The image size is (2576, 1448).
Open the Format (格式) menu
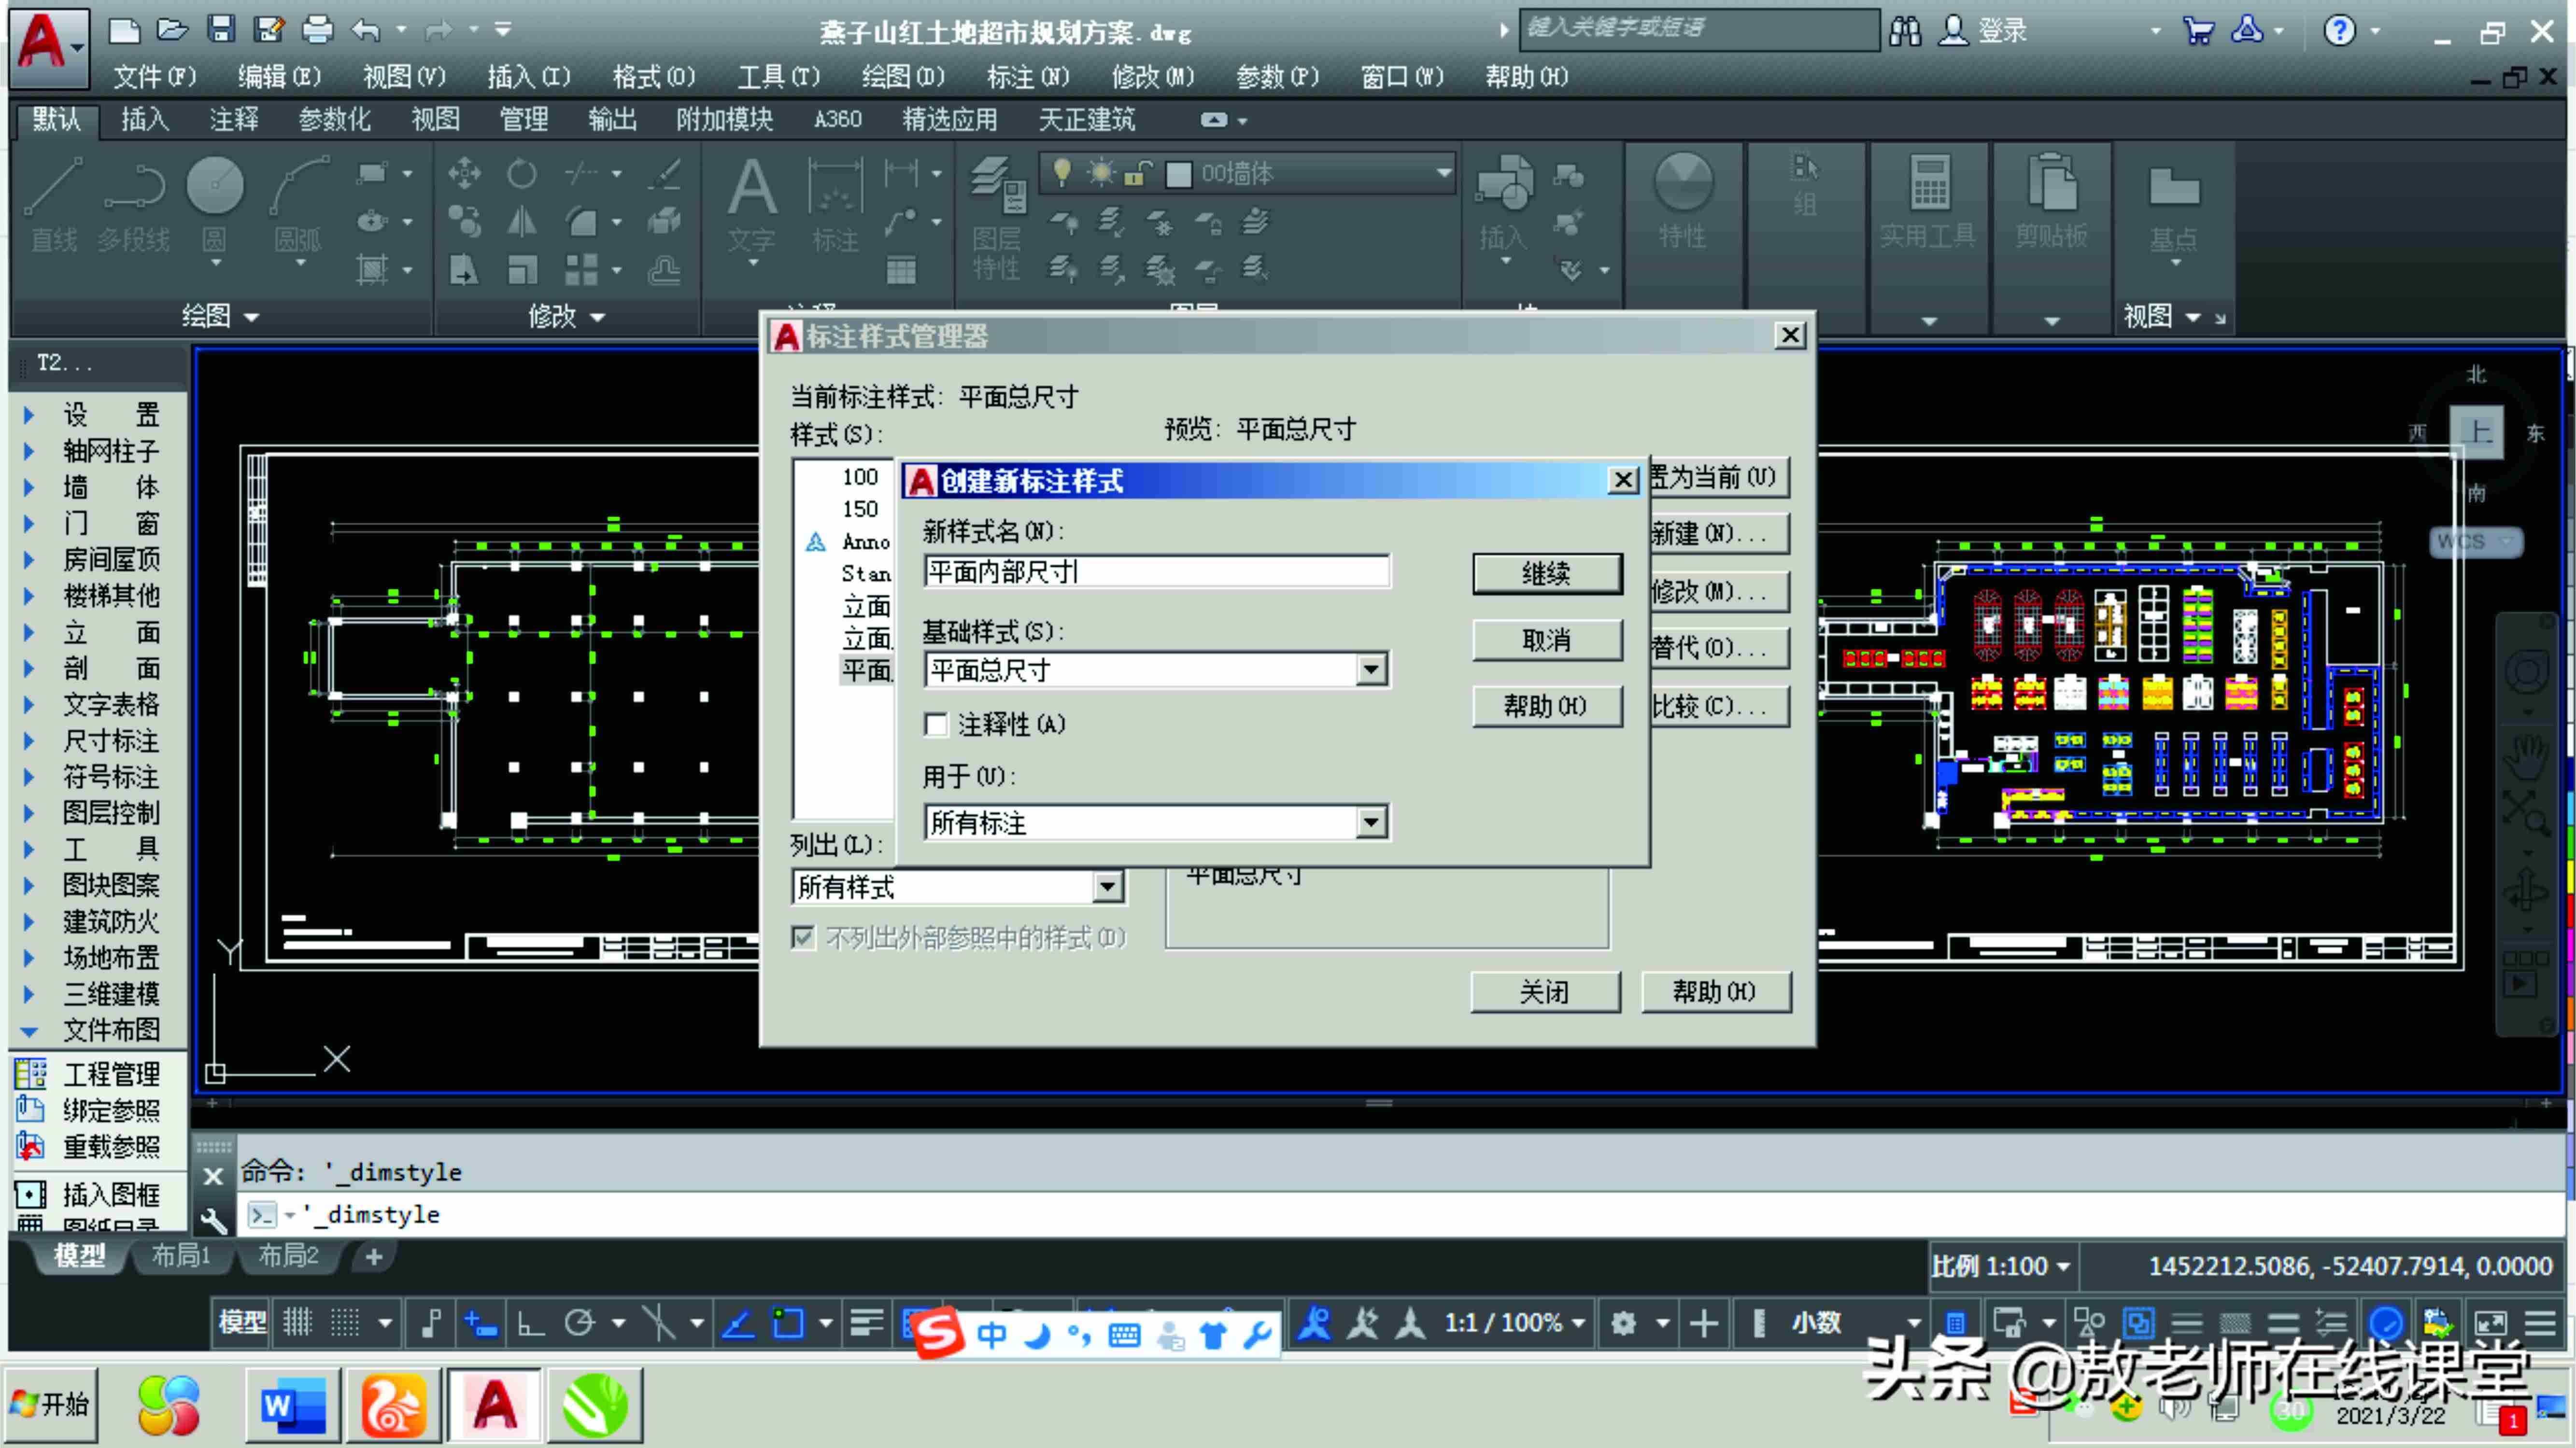click(653, 76)
